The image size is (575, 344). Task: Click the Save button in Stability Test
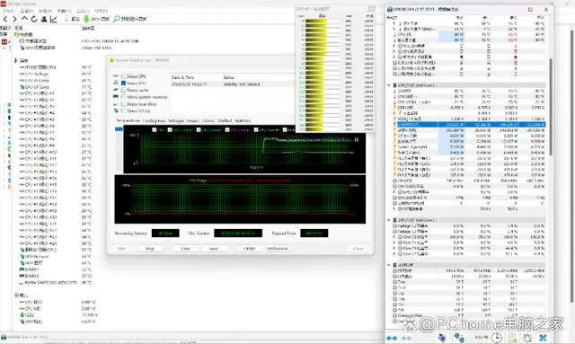(214, 249)
